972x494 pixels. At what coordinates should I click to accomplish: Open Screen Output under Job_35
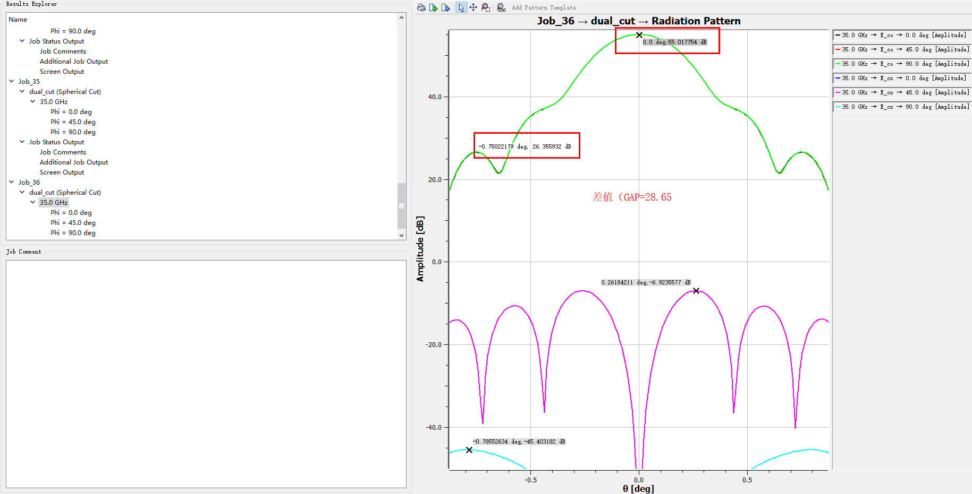[x=62, y=172]
